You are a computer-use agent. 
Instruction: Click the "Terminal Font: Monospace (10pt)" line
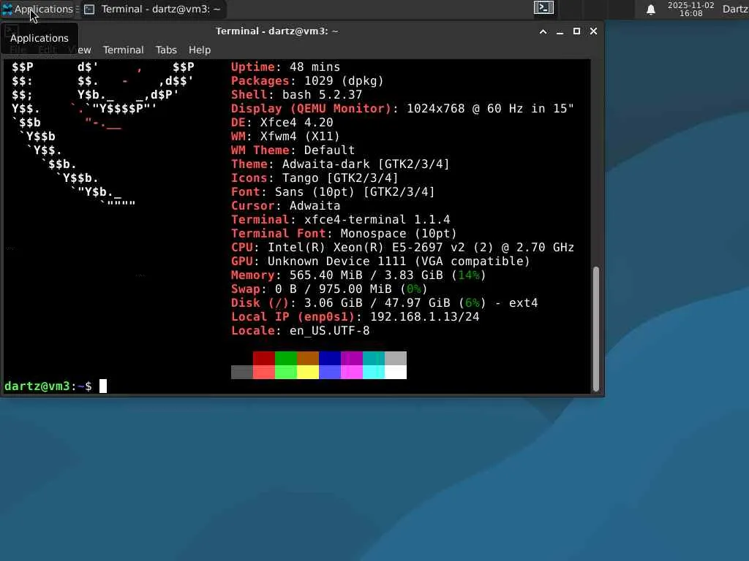point(344,233)
